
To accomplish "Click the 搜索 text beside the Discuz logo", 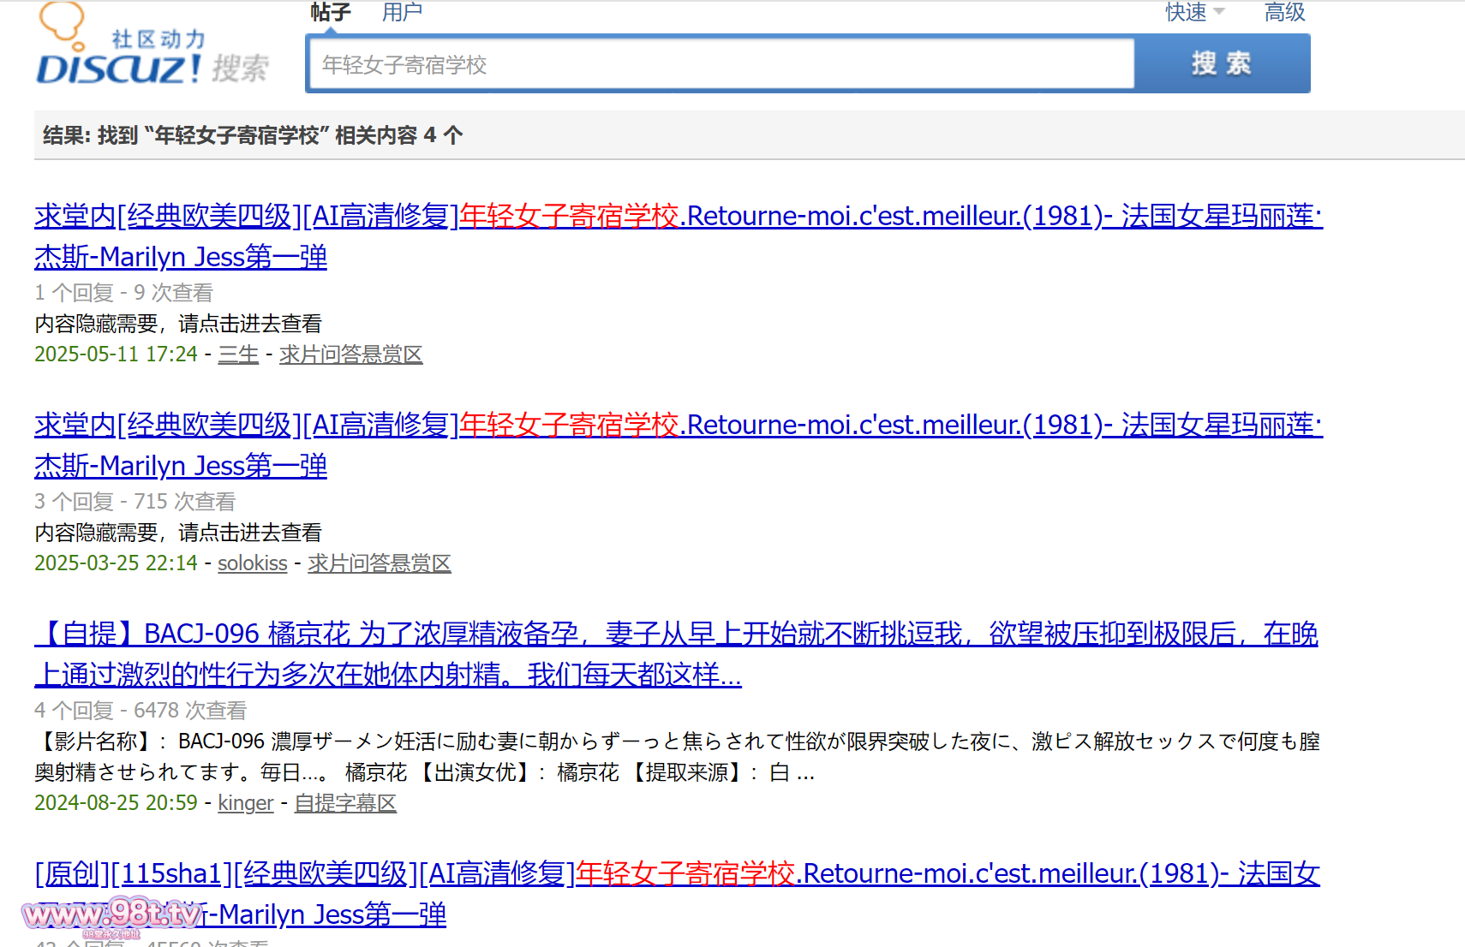I will click(x=240, y=68).
